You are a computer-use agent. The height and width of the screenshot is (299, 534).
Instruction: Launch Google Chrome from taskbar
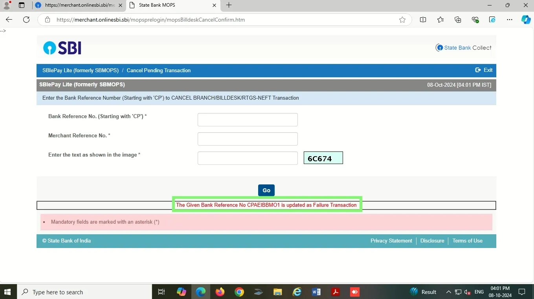tap(239, 292)
